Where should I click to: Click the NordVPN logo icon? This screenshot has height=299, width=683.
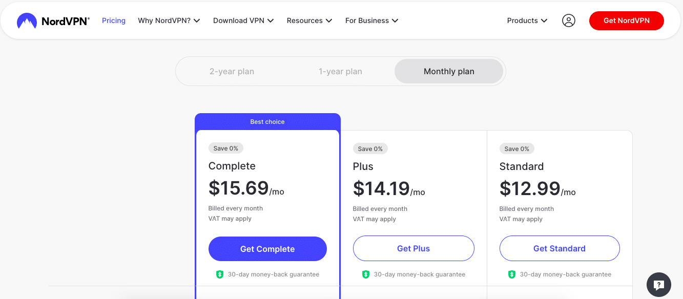coord(26,20)
